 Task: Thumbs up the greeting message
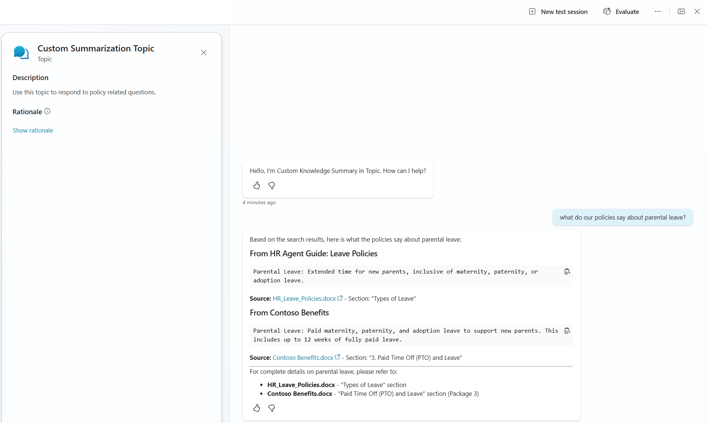(x=257, y=186)
